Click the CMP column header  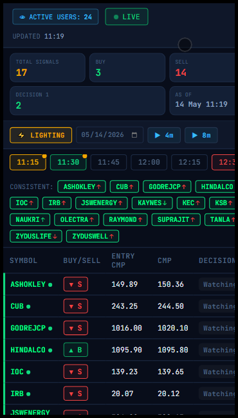pos(165,260)
